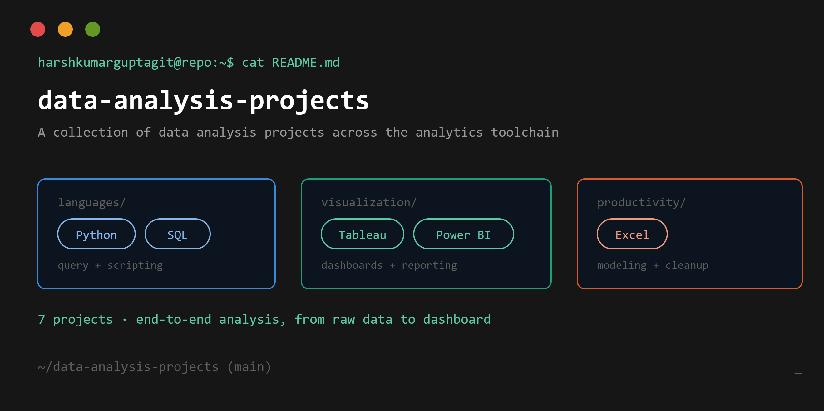Select the Tableau pill
This screenshot has height=411, width=824.
363,234
